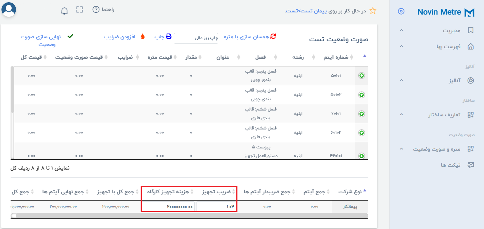Click افزودن ضرایب button

click(x=125, y=37)
